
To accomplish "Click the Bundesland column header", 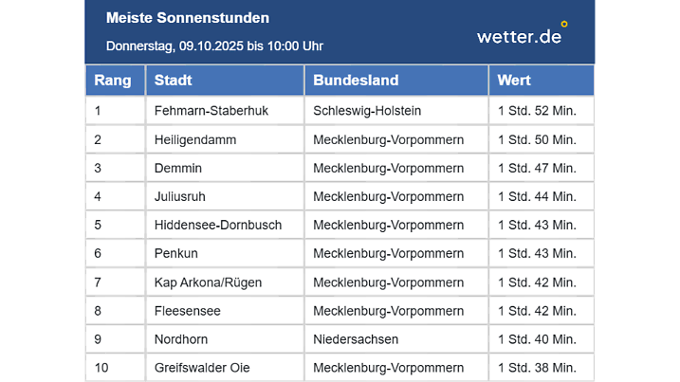I will click(x=356, y=81).
